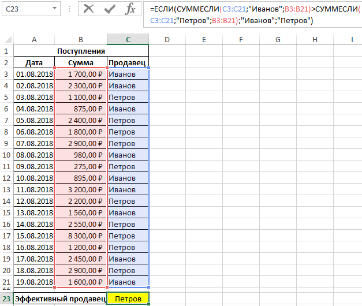Select row 23 header

pyautogui.click(x=6, y=298)
